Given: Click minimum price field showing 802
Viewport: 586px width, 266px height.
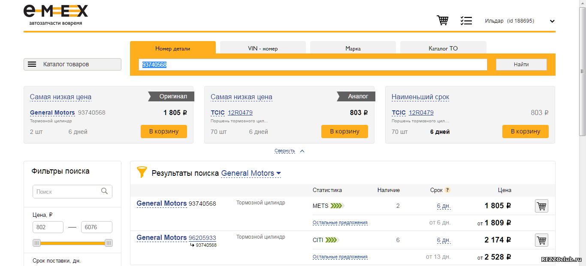Looking at the screenshot, I should (x=48, y=227).
